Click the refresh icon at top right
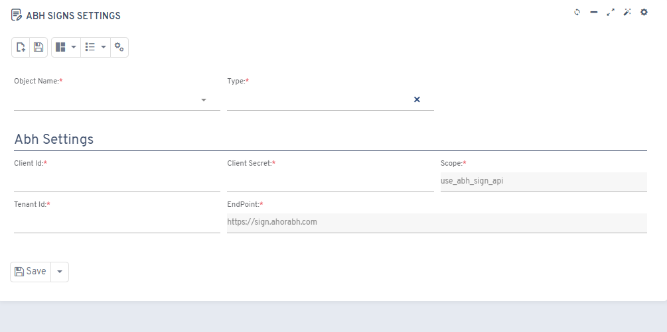The width and height of the screenshot is (667, 332). 577,13
